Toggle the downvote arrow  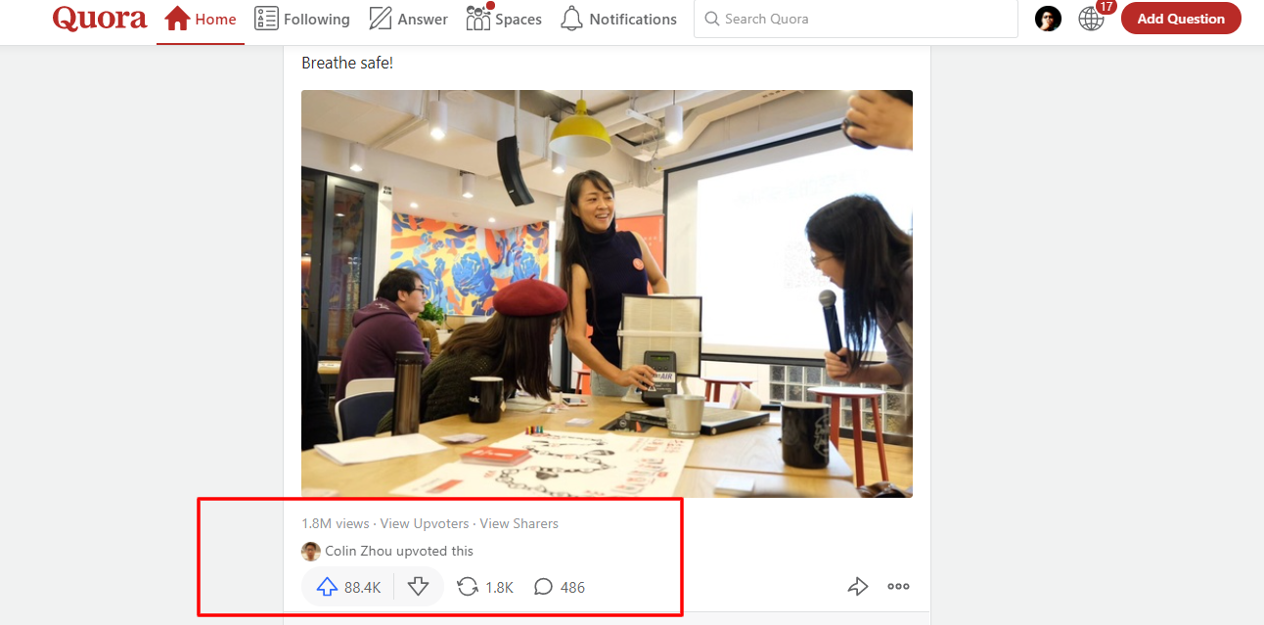point(419,586)
